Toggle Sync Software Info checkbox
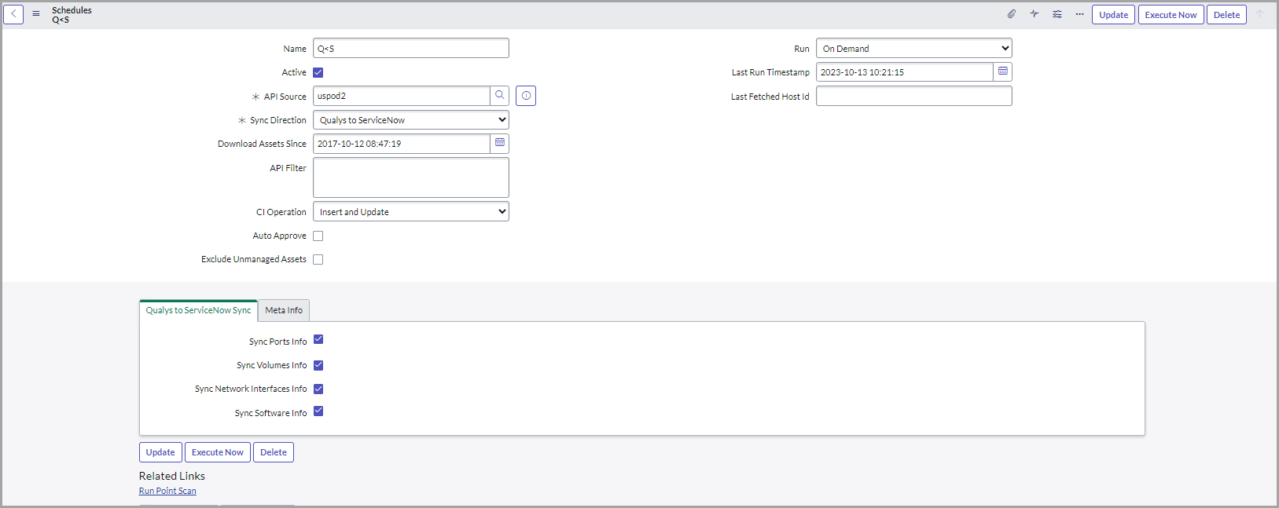Screen dimensions: 1279x508 [318, 411]
